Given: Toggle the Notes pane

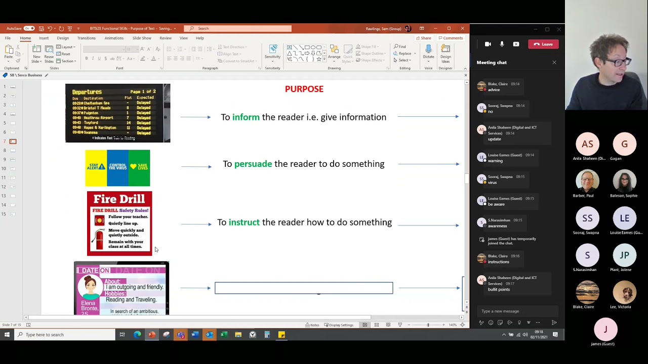Looking at the screenshot, I should [x=312, y=325].
